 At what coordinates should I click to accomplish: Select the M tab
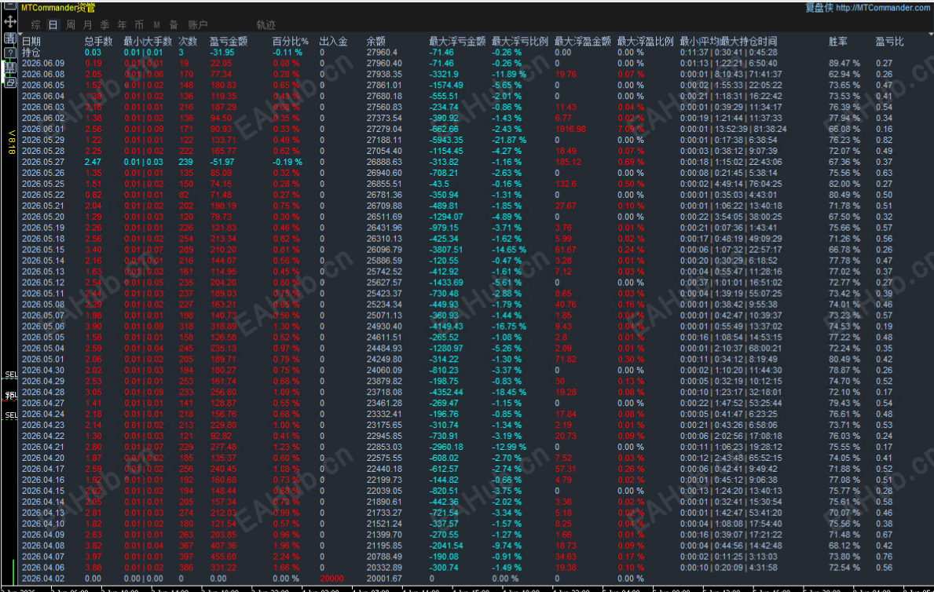coord(156,24)
